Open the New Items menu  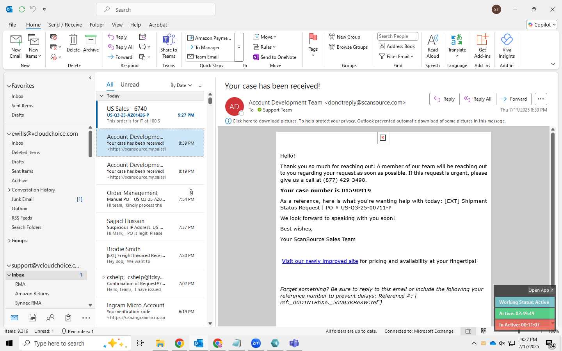[x=34, y=46]
